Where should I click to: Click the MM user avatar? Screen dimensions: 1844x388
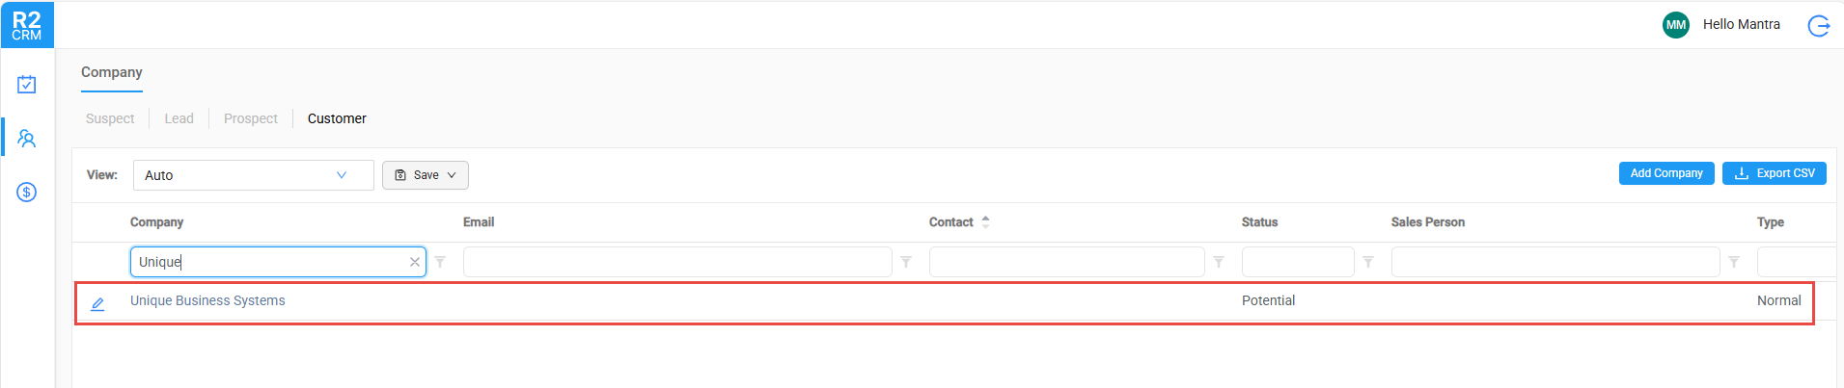(x=1676, y=25)
